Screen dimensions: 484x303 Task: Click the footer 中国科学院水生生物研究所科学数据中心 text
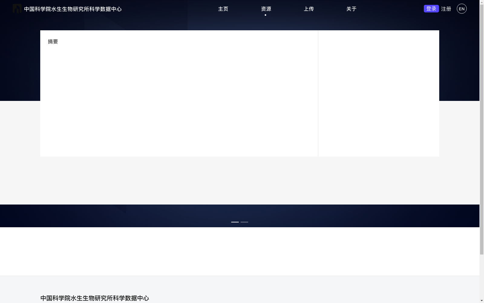(95, 298)
